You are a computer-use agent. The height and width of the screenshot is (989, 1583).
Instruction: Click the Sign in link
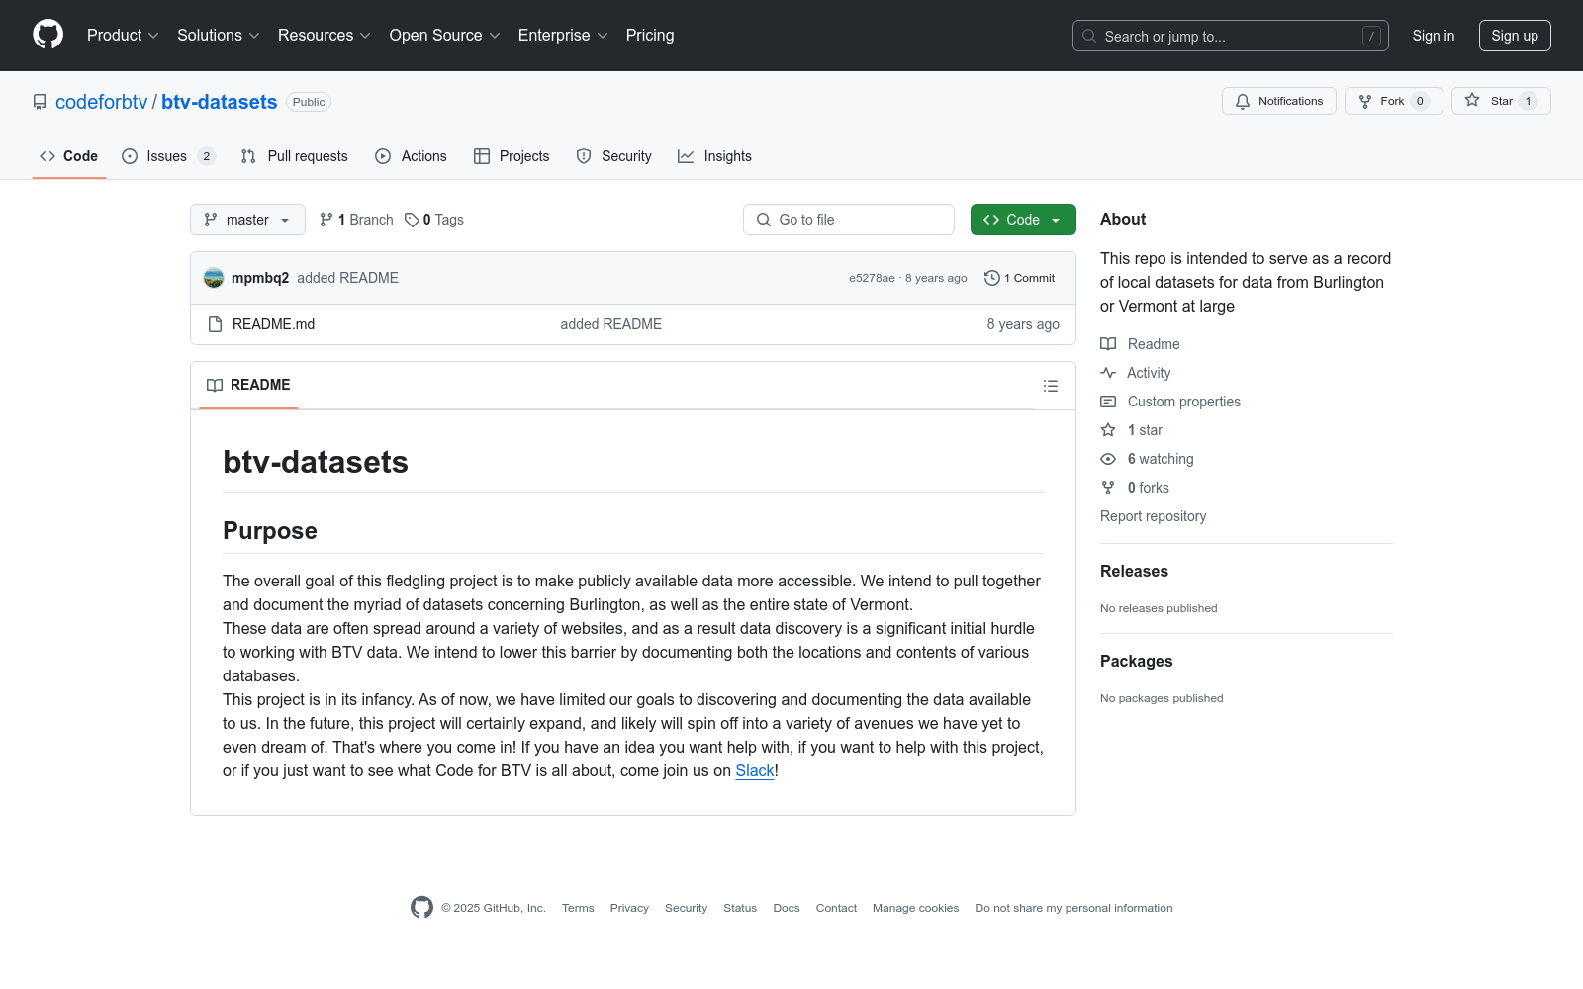1434,36
